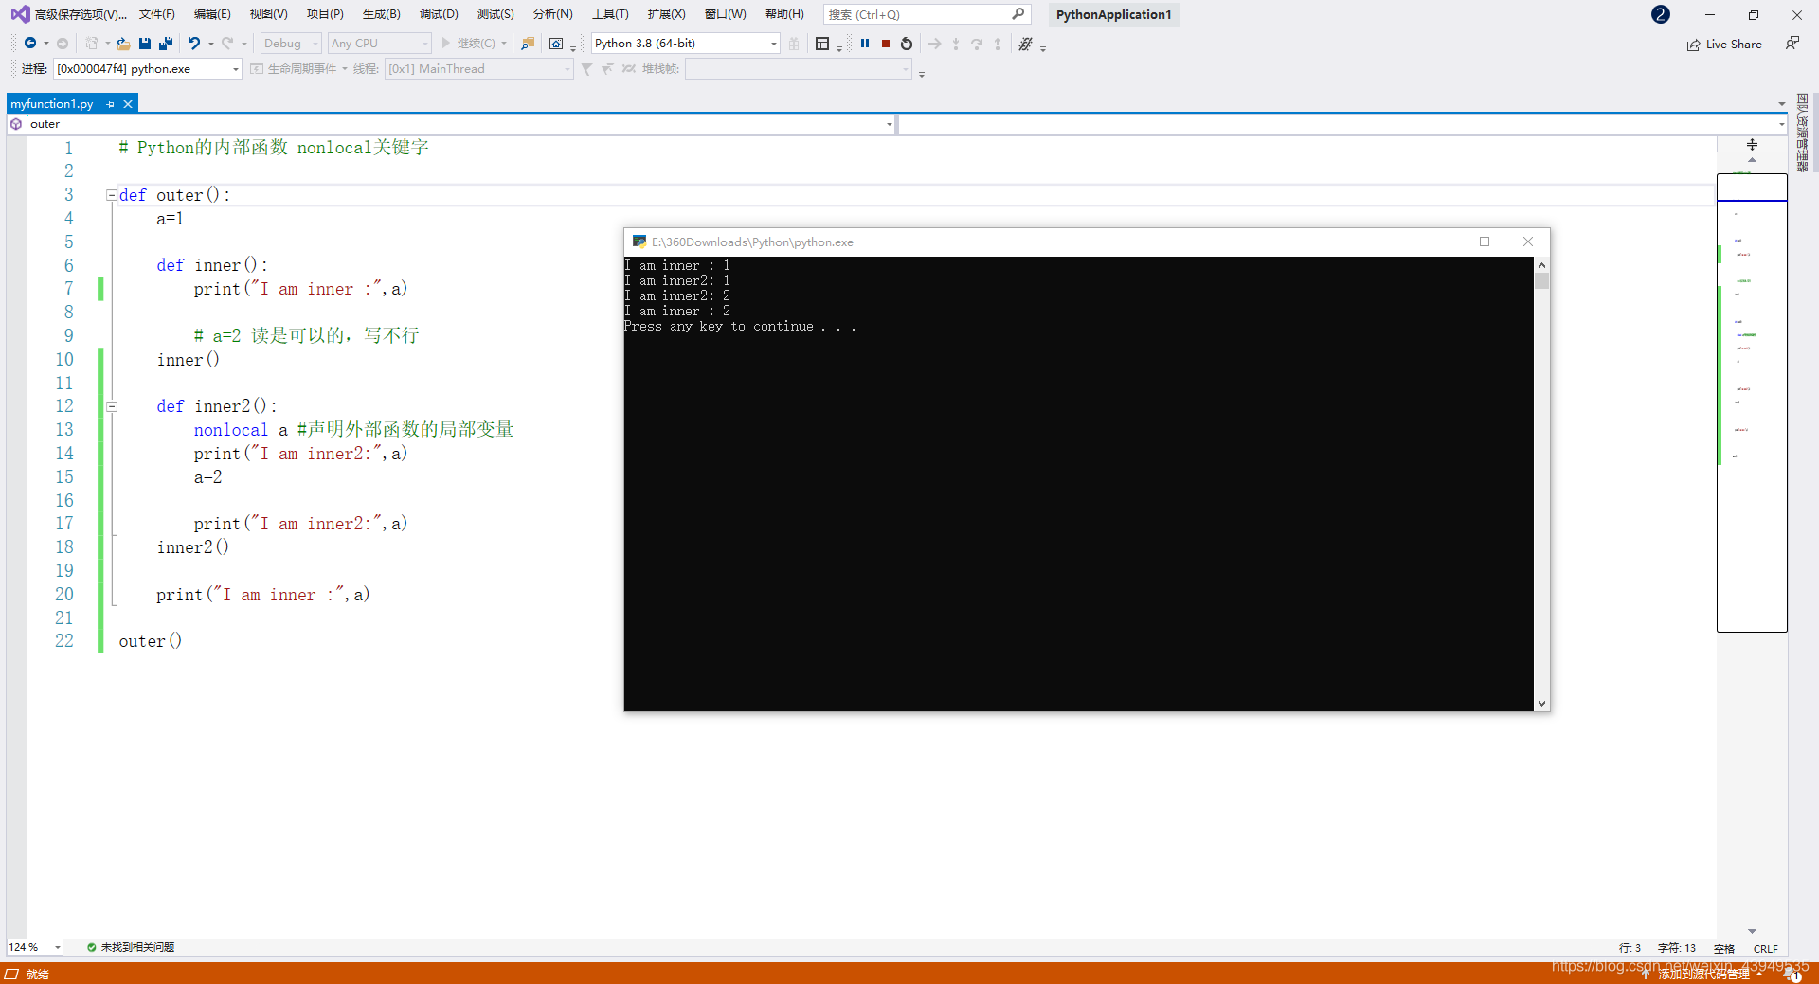Click the code minimap scrollbar viewport
This screenshot has height=984, width=1819.
pos(1752,403)
